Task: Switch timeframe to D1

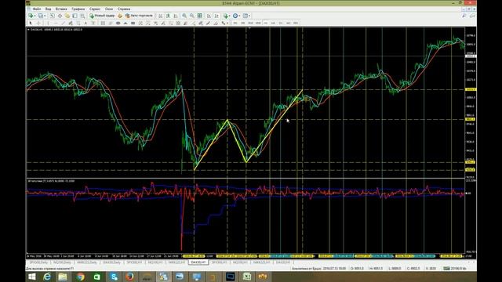Action: (x=281, y=23)
